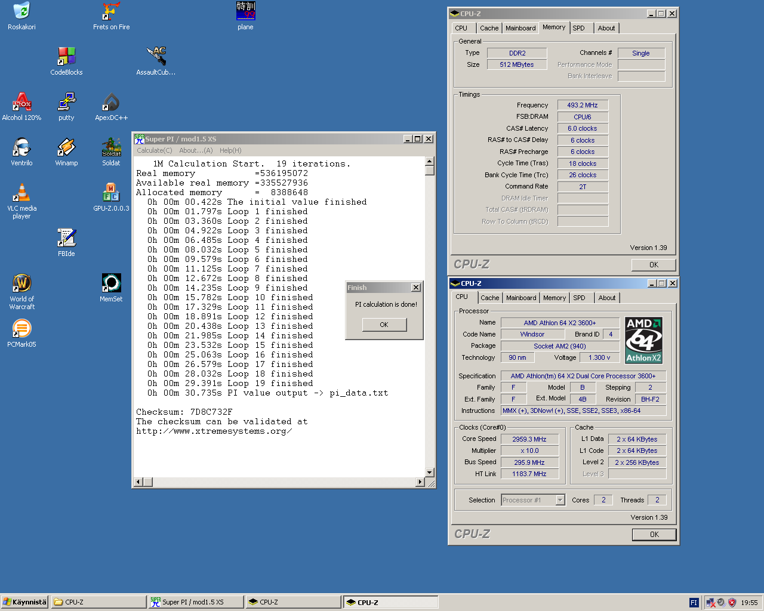Screen dimensions: 764x611
Task: Open VLC media player desktop shortcut
Action: 21,202
